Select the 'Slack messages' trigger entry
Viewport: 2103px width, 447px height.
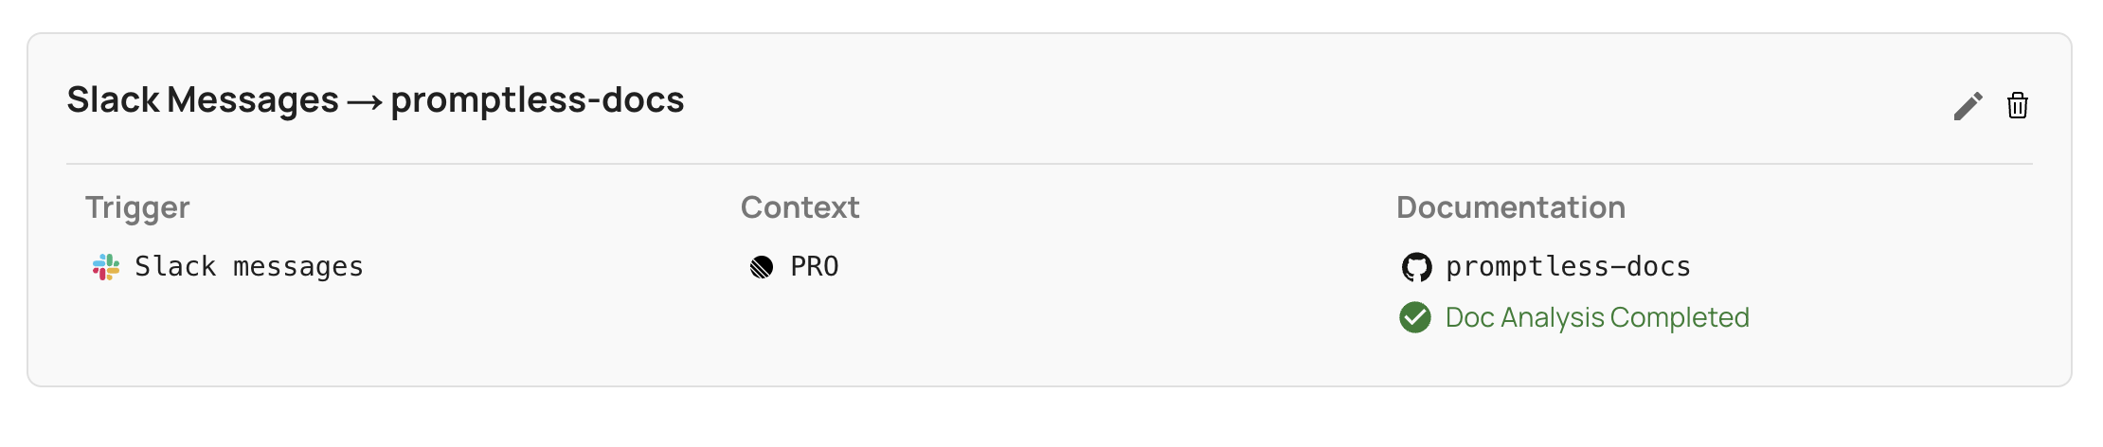[248, 267]
